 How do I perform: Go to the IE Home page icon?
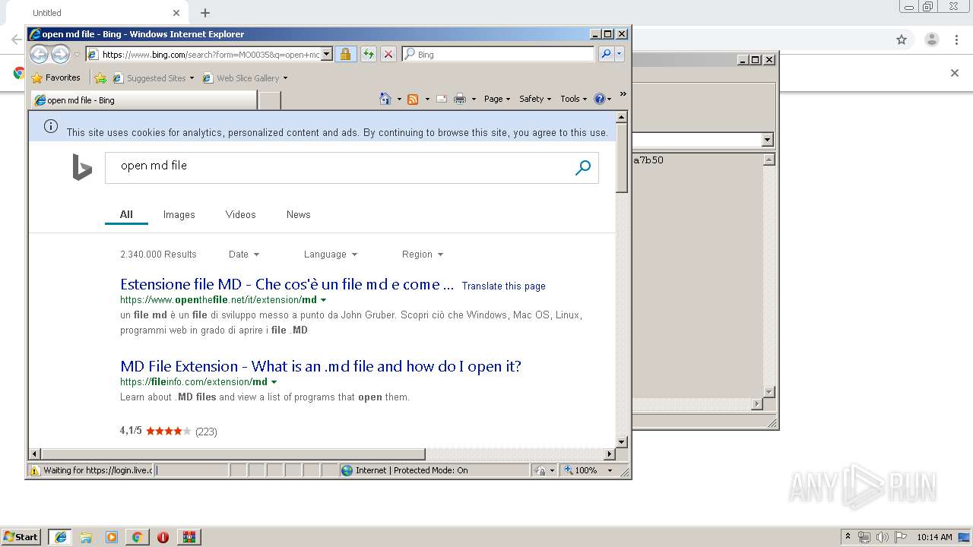tap(385, 99)
